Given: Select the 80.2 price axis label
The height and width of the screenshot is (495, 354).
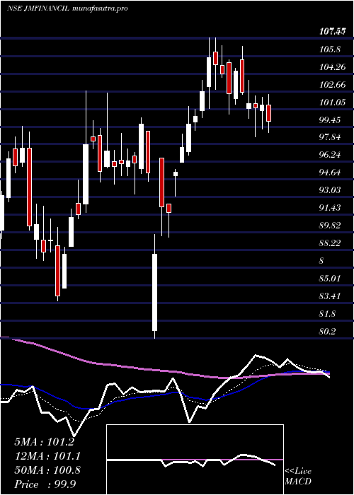Looking at the screenshot, I should pos(328,332).
